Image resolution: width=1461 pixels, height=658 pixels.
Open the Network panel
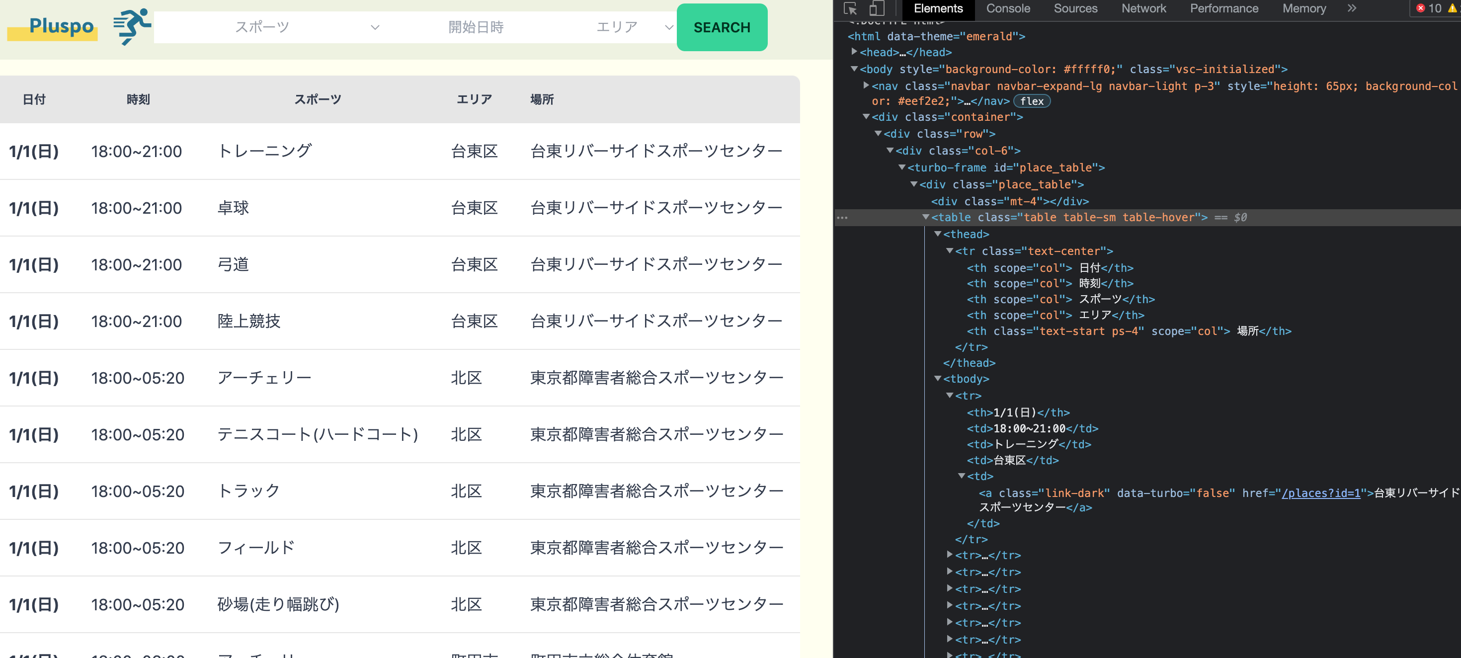pos(1143,8)
